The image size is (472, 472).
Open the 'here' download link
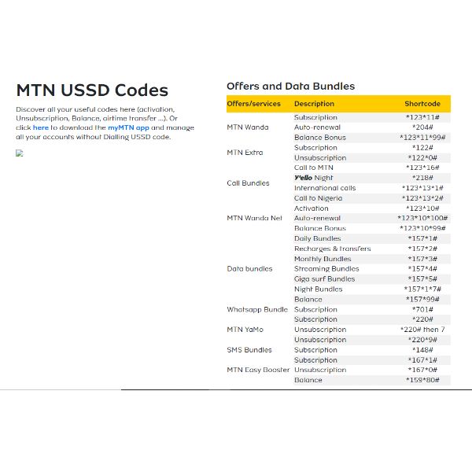coord(40,127)
